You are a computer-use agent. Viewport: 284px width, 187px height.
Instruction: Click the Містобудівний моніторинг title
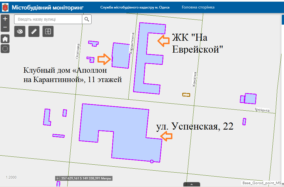[47, 7]
